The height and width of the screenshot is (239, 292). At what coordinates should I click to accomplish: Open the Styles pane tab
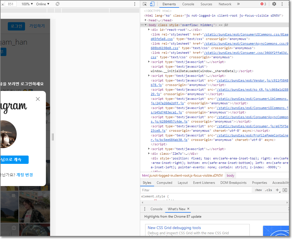[x=147, y=183]
